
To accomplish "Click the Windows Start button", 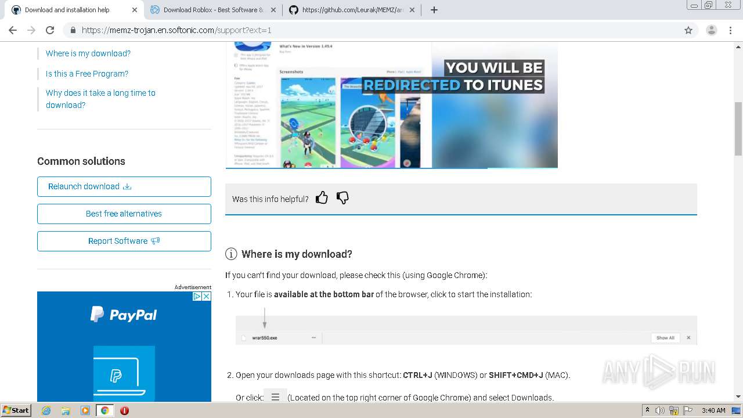I will pos(16,410).
